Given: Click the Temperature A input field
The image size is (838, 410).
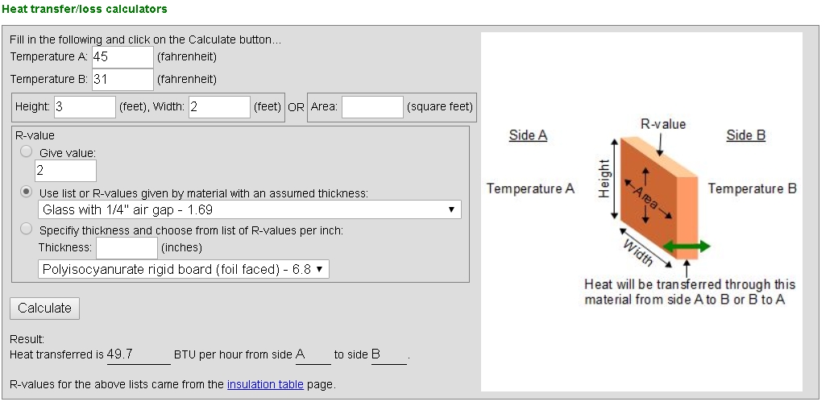Looking at the screenshot, I should click(122, 57).
